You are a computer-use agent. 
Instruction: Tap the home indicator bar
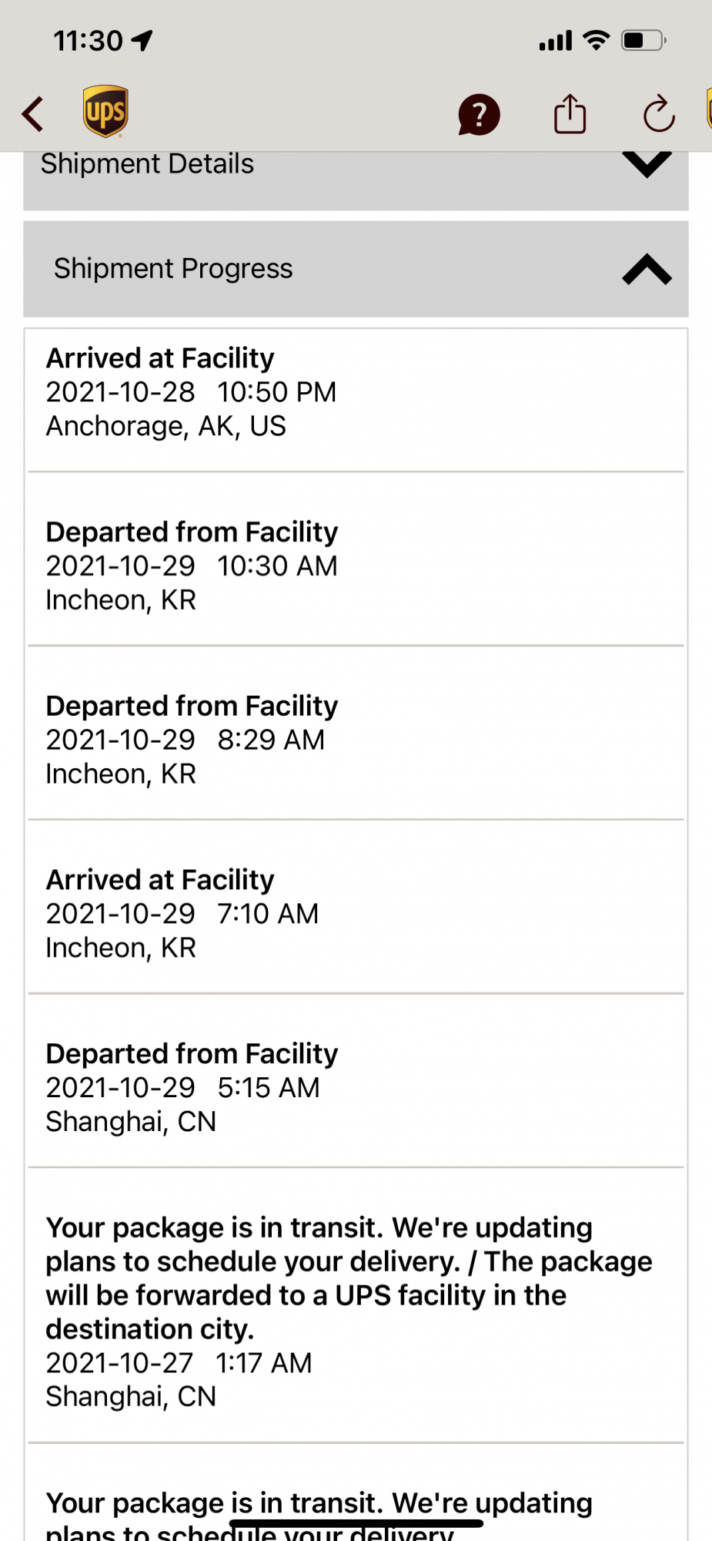coord(356,1523)
